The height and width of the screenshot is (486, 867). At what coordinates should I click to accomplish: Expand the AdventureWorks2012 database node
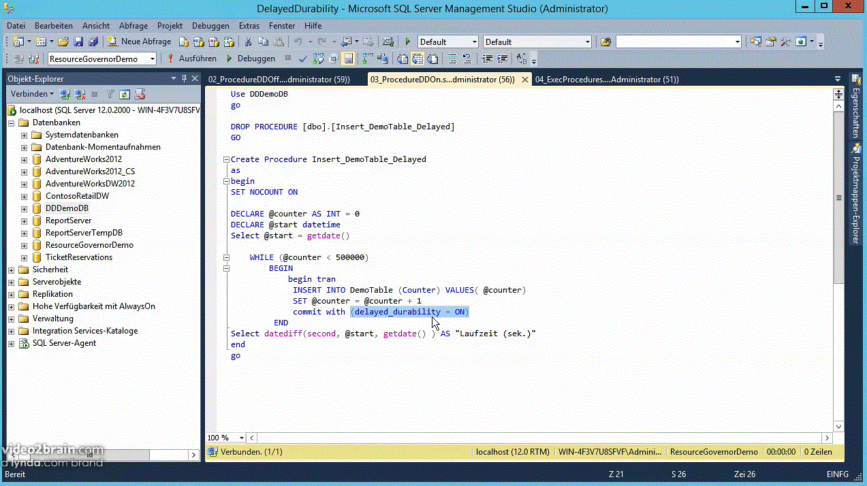[x=25, y=160]
